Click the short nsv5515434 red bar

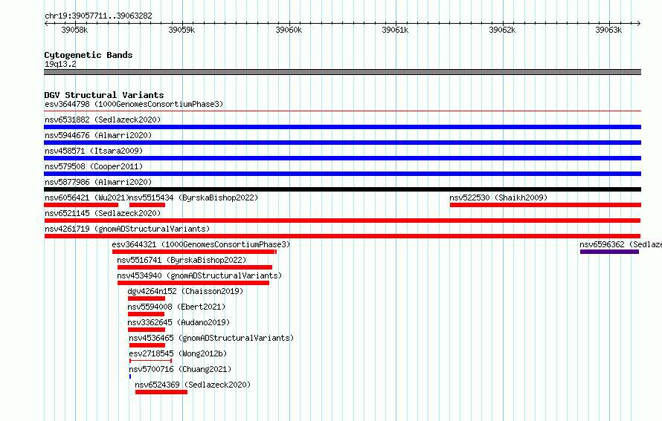click(147, 205)
